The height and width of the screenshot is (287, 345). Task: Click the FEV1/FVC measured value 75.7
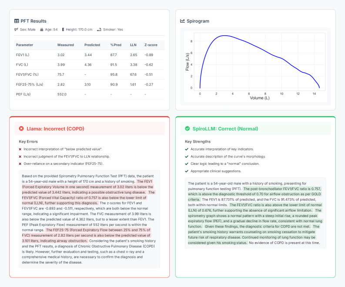61,74
